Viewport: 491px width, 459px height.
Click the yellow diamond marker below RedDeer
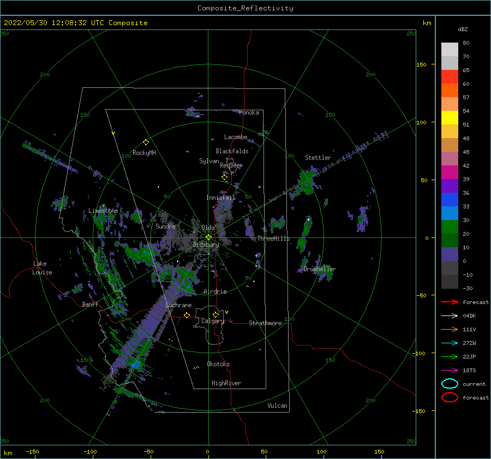click(x=224, y=177)
